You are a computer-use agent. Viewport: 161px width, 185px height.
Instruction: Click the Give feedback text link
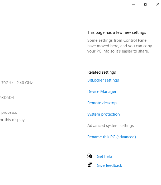pos(110,165)
